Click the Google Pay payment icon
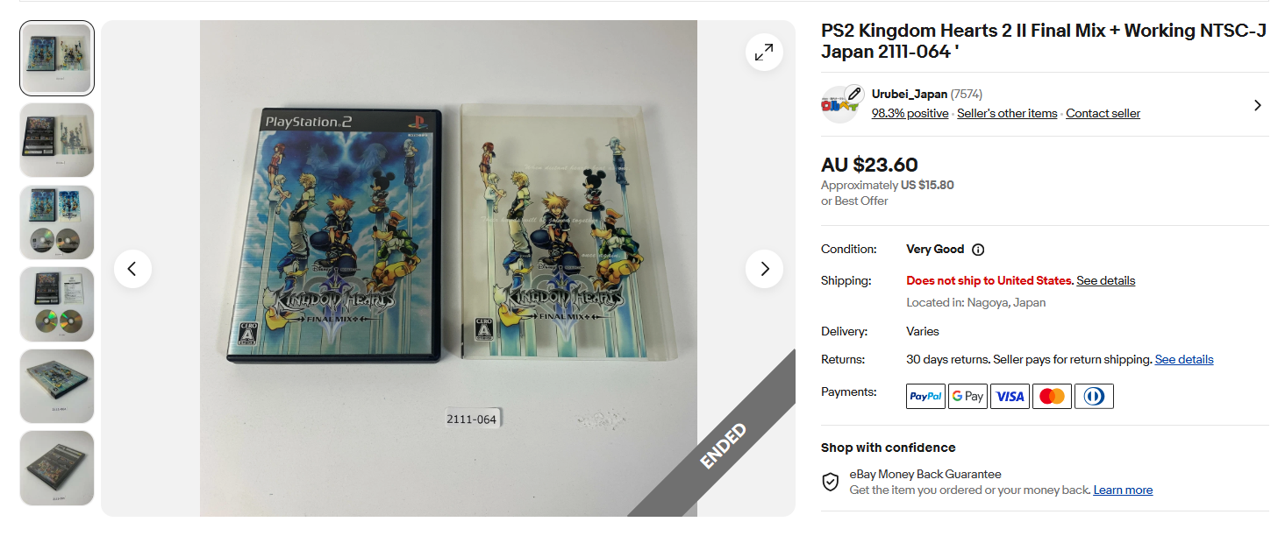Viewport: 1278px width, 536px height. pyautogui.click(x=967, y=397)
